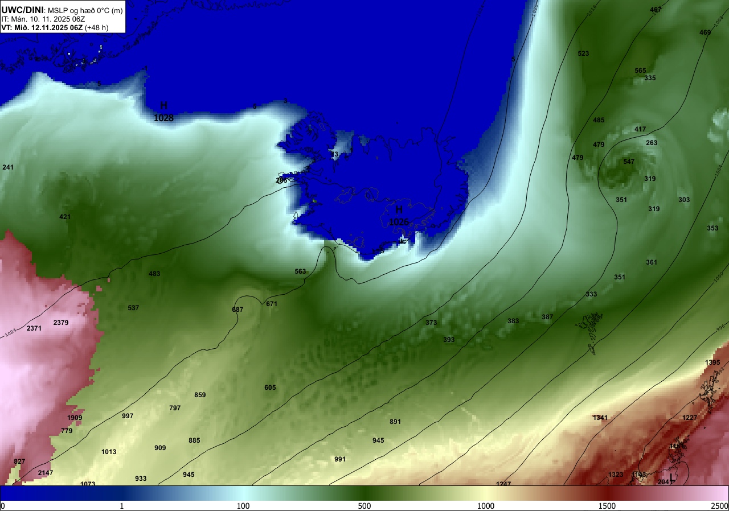Click the '383' height value

coord(513,321)
